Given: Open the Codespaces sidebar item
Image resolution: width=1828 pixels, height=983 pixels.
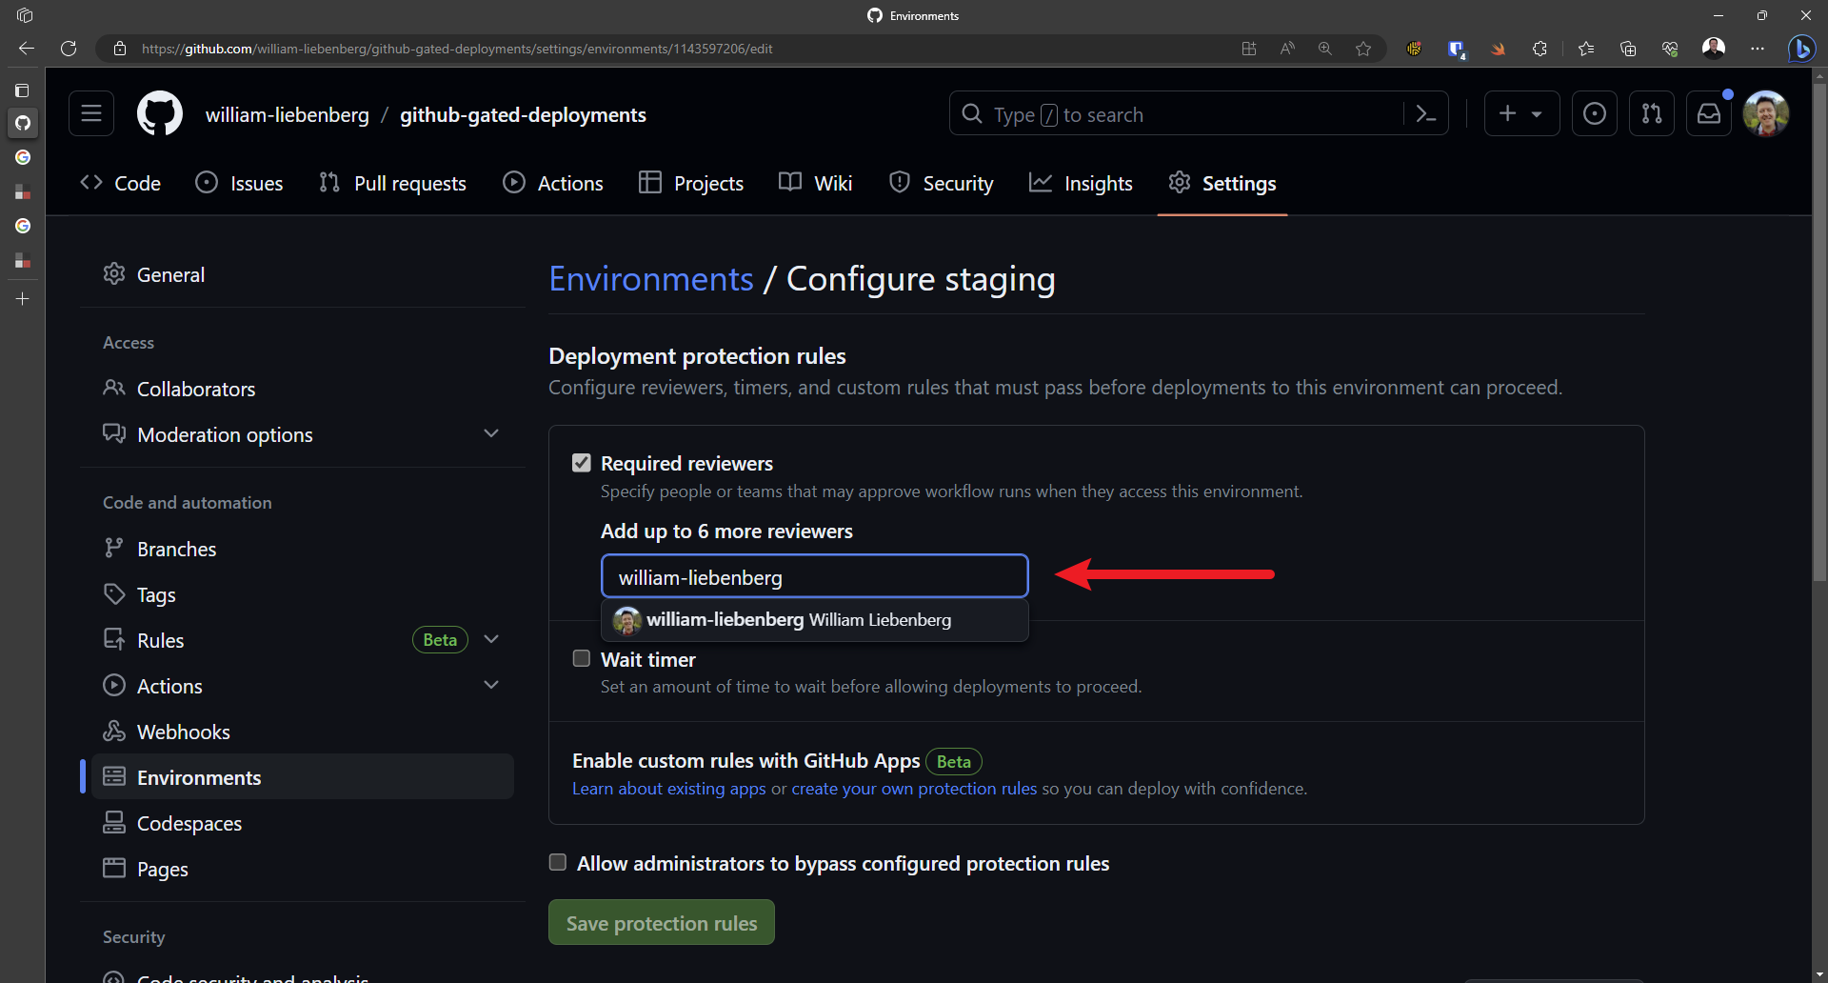Looking at the screenshot, I should coord(189,823).
